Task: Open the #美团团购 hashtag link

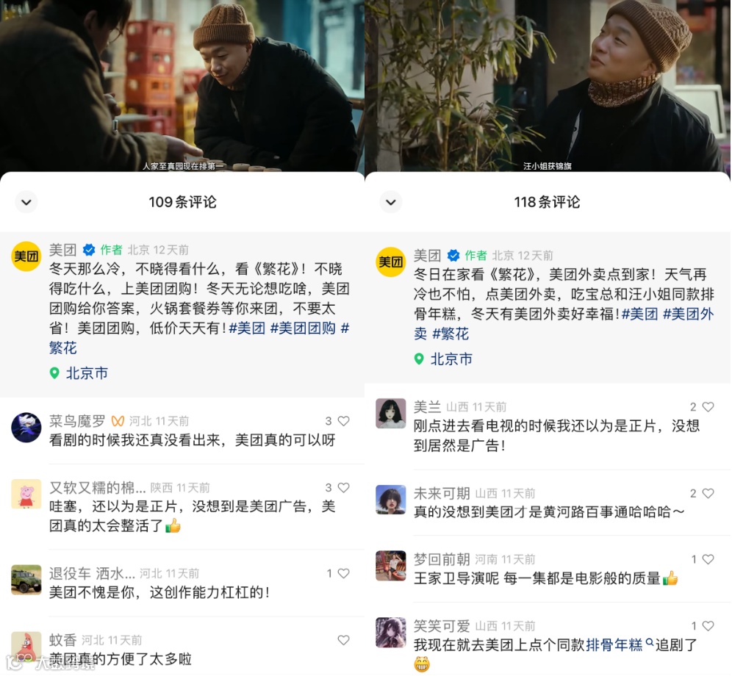Action: point(303,328)
